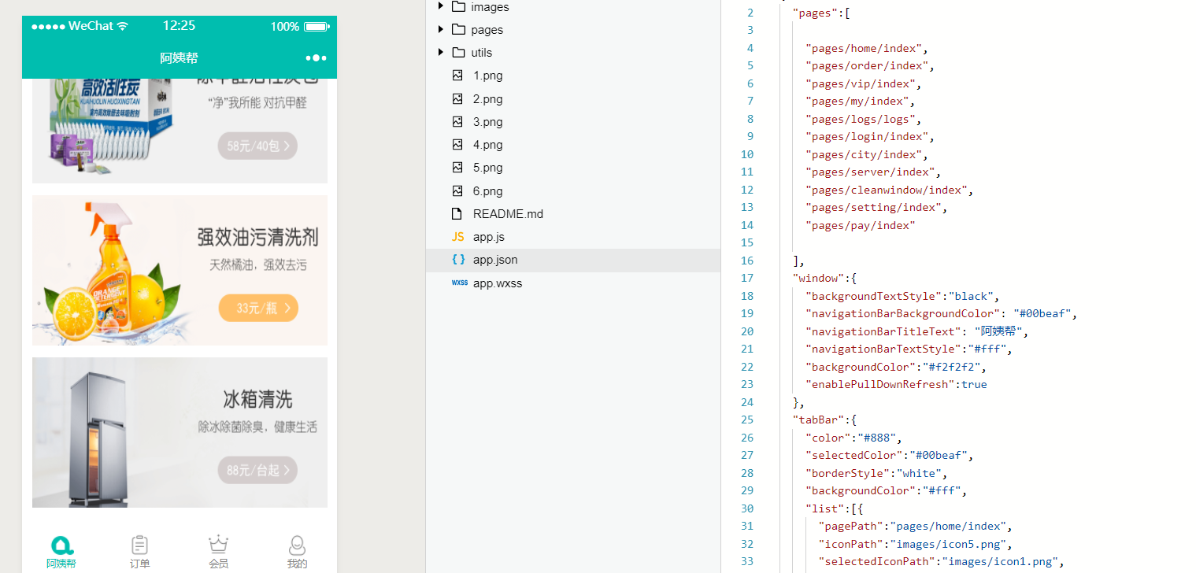Click the "enablePullDownRefresh" key
Screen dimensions: 1196x573
879,384
